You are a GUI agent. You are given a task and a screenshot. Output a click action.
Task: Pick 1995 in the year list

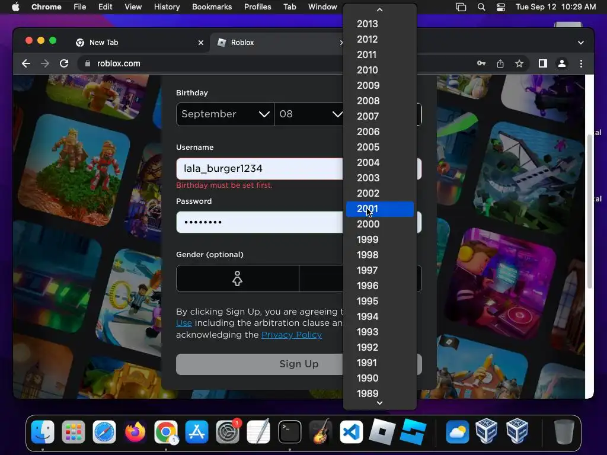(x=380, y=301)
